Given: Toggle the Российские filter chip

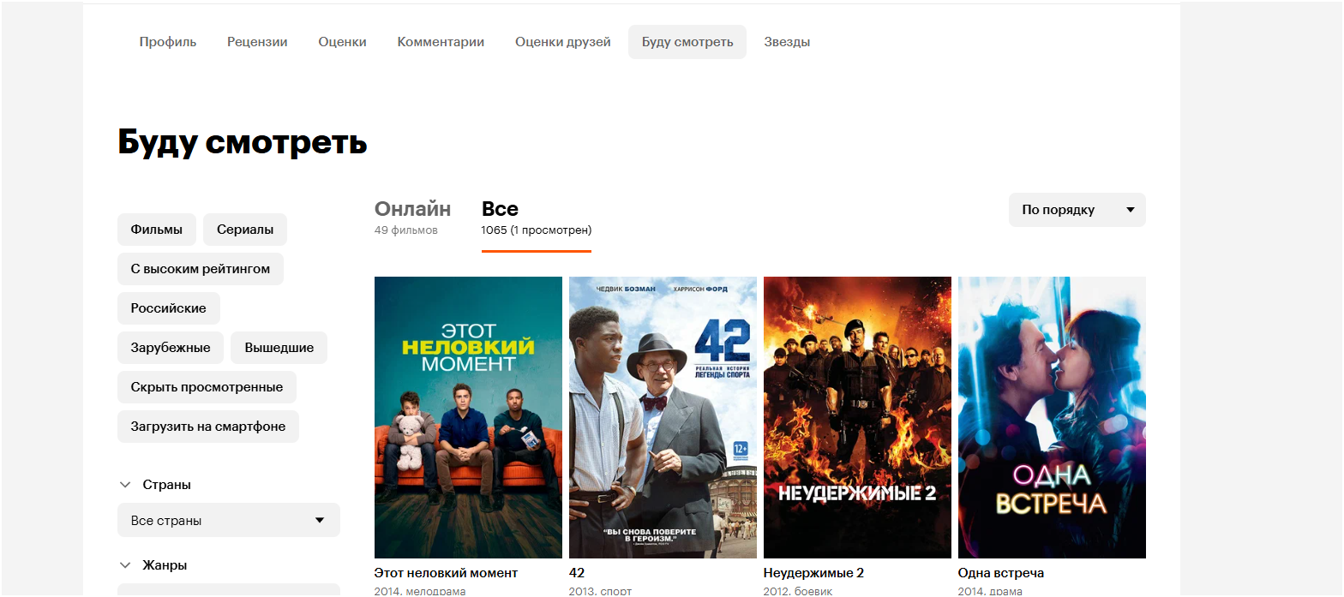Looking at the screenshot, I should (169, 308).
